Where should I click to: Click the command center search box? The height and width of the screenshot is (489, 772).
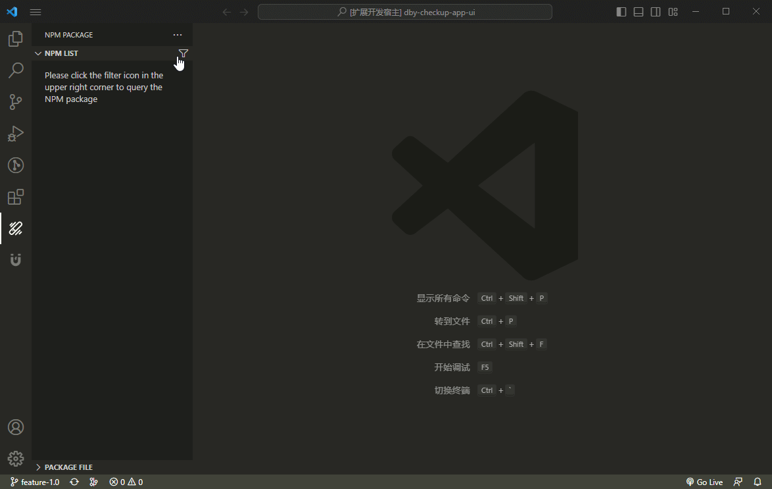[x=404, y=12]
